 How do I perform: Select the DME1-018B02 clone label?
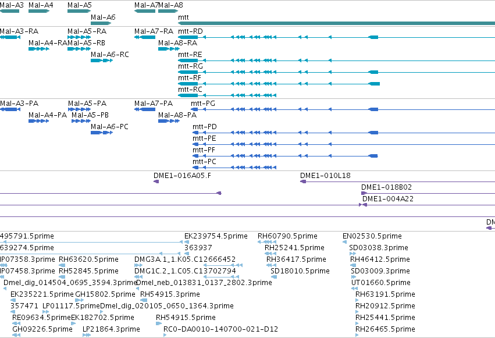[x=386, y=187]
